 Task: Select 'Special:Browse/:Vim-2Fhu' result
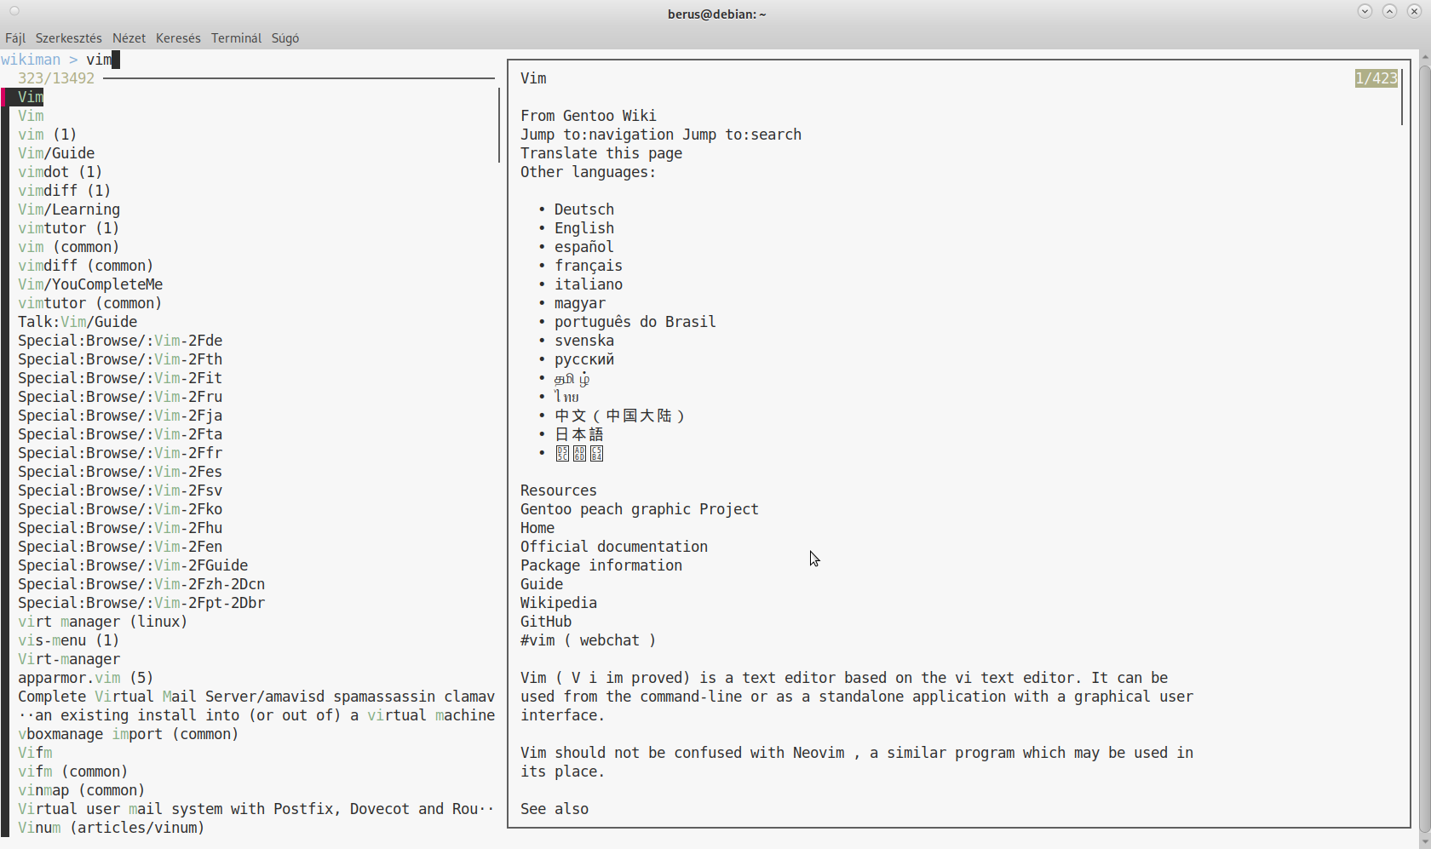[x=120, y=528]
